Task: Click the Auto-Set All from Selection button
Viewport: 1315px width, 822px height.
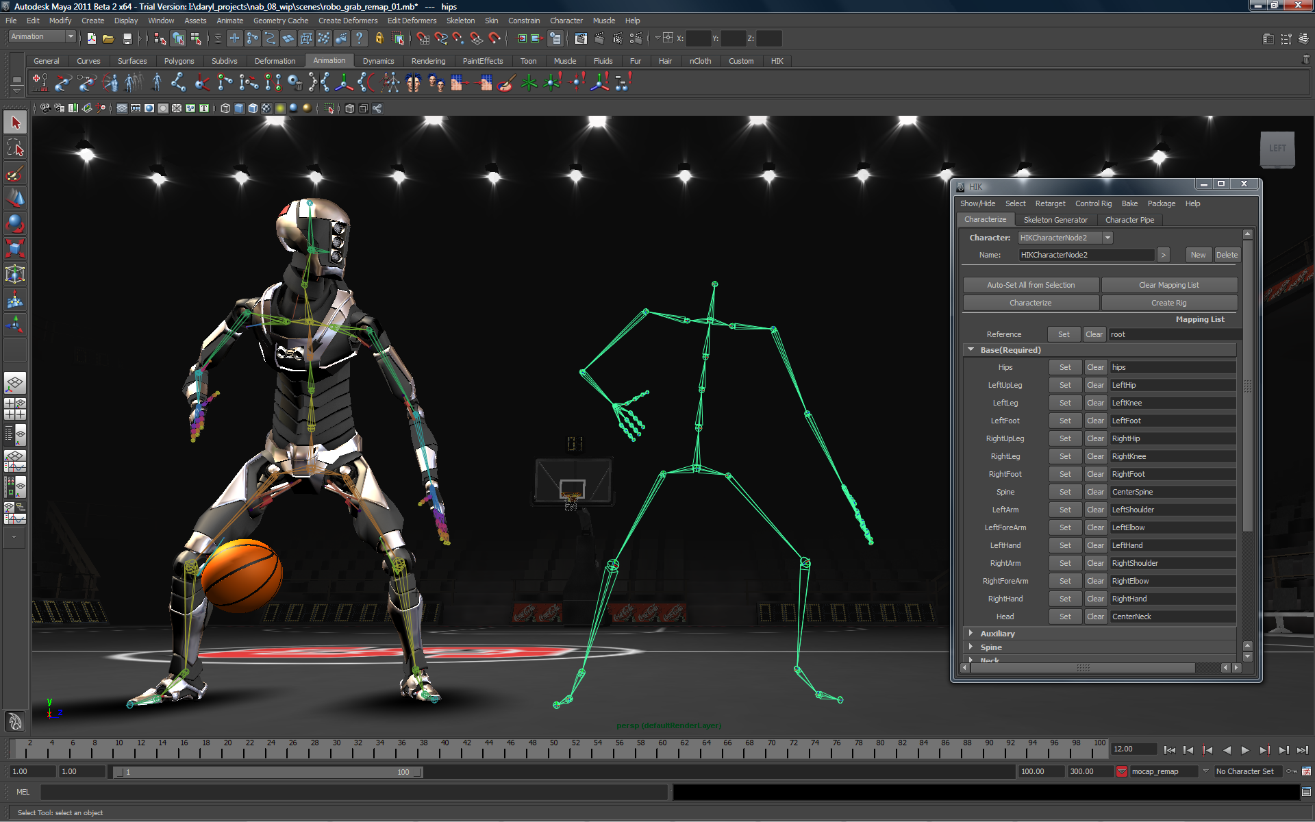Action: [1031, 284]
